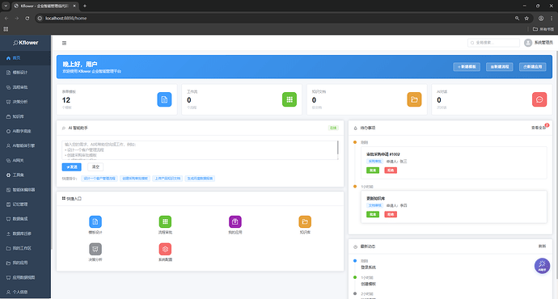Click the 新建应用 button in the banner

pyautogui.click(x=532, y=66)
